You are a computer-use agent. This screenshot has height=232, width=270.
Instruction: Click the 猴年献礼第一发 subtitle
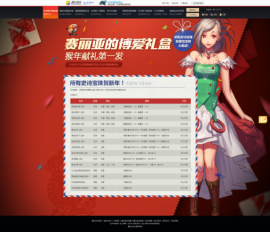(94, 56)
